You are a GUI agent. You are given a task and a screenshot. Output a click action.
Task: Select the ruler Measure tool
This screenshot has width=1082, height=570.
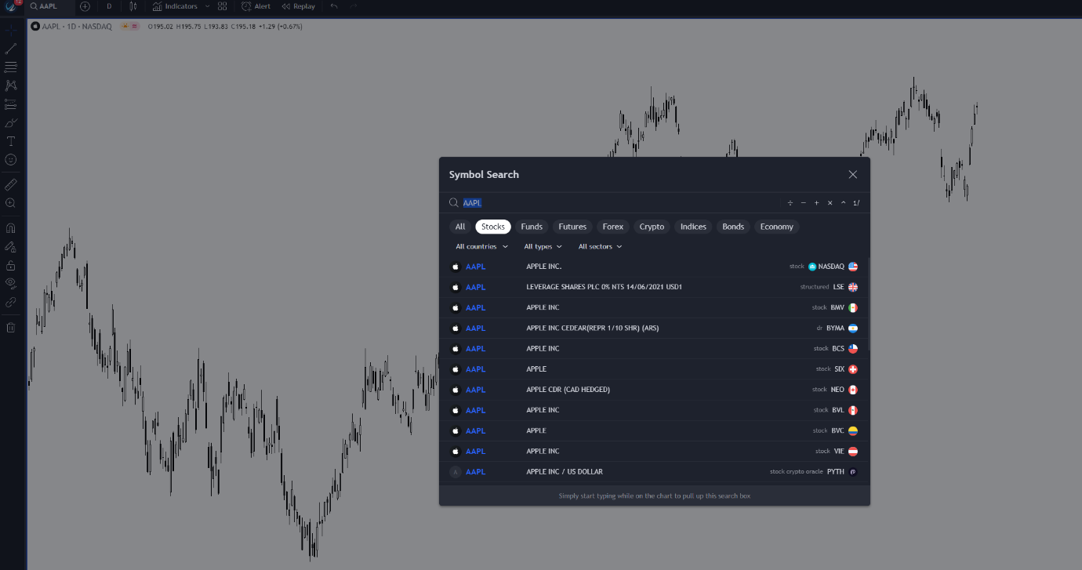tap(11, 184)
